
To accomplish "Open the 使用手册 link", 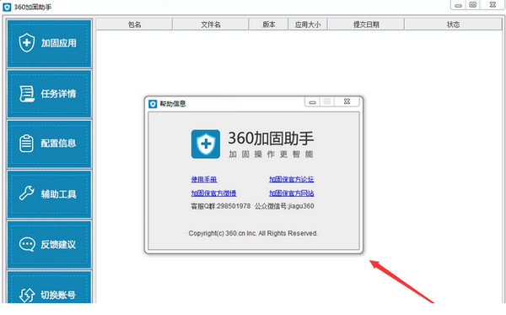I will tap(204, 179).
